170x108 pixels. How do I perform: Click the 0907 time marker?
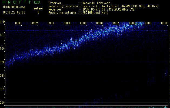[116, 23]
